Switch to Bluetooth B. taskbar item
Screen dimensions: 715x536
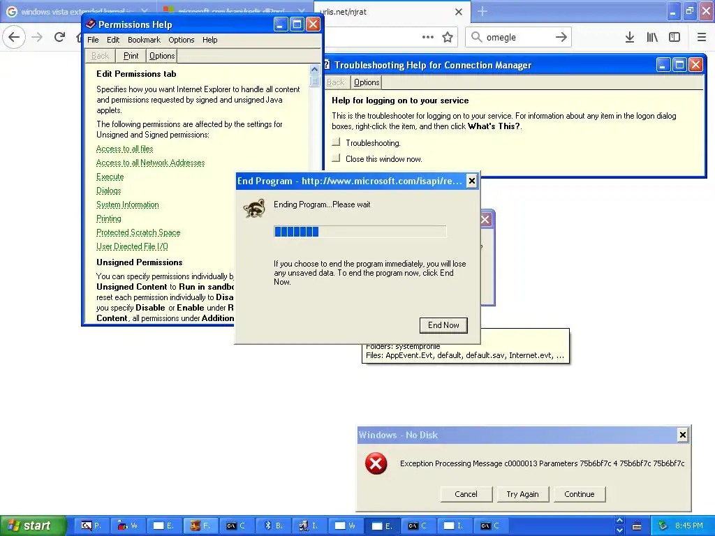click(273, 526)
